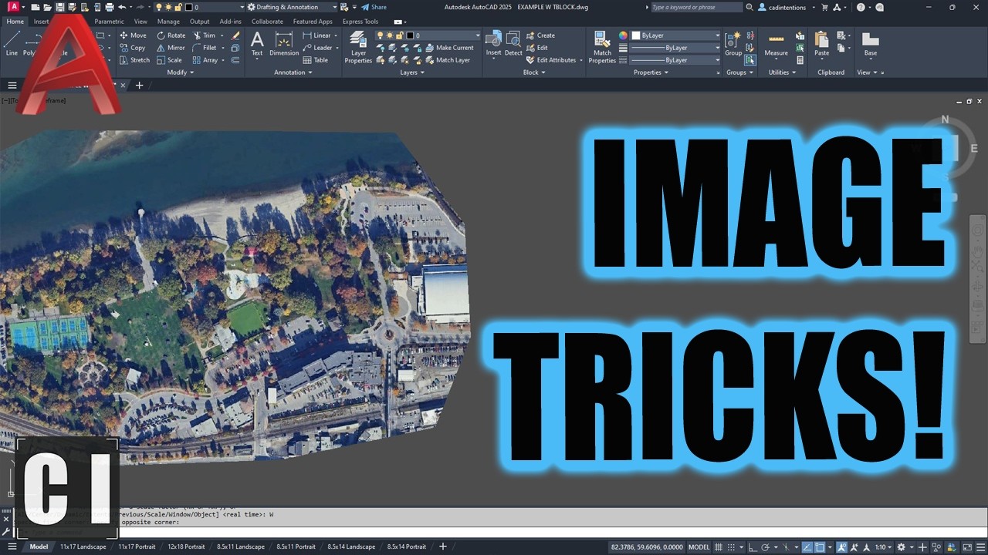Click the Create block button
The image size is (988, 555).
[540, 35]
